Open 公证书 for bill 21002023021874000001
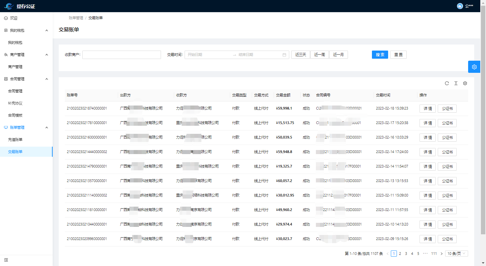This screenshot has width=486, height=266. coord(447,109)
